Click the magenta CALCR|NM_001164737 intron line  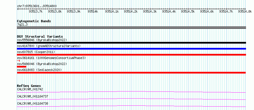pos(131,99)
